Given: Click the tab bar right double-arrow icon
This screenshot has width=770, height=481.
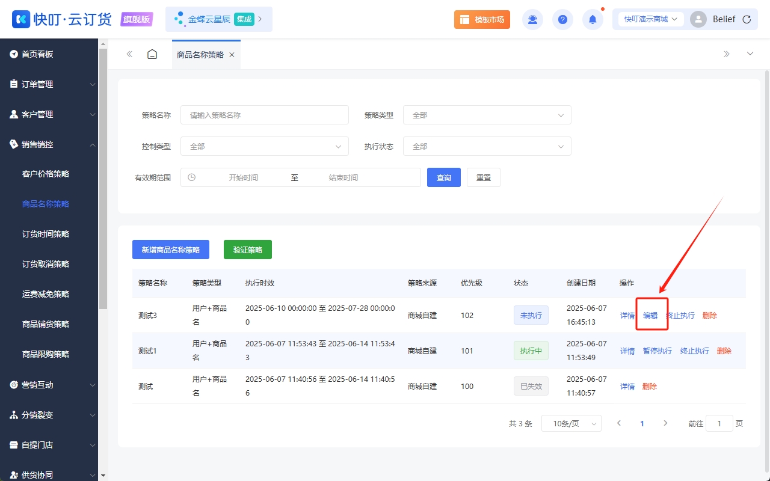Looking at the screenshot, I should coord(727,54).
